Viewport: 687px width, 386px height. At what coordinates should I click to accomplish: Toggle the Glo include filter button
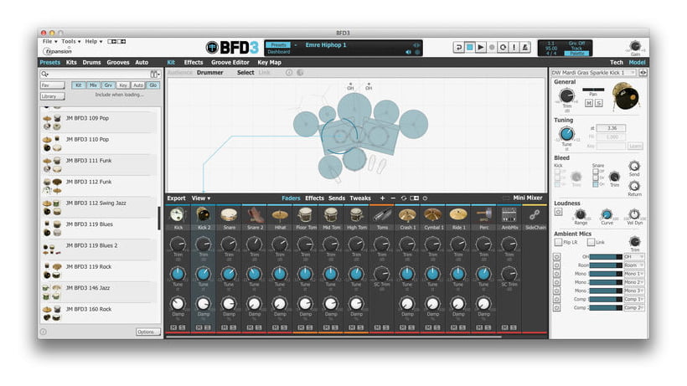click(x=153, y=85)
